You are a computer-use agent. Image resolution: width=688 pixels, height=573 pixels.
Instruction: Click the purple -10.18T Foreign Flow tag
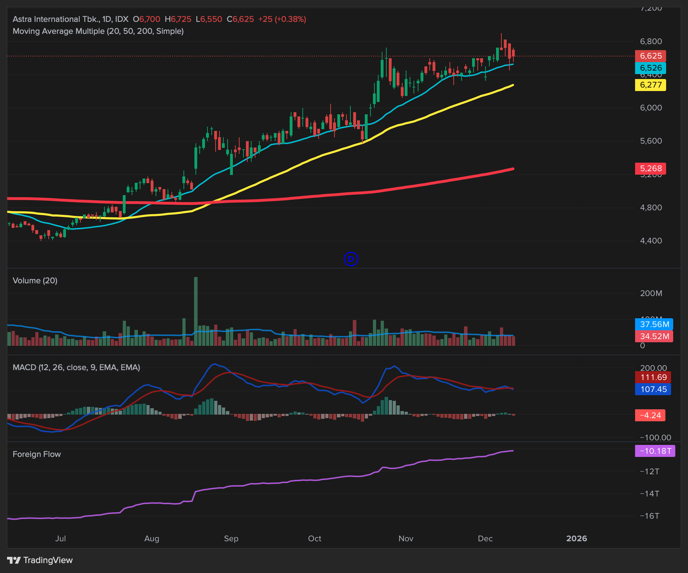(654, 451)
